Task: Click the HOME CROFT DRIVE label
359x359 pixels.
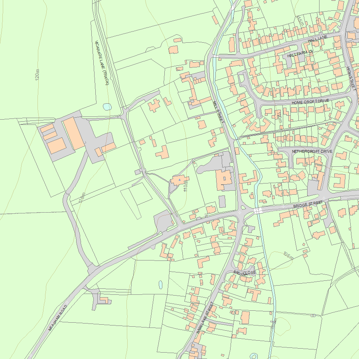Action: [x=310, y=102]
